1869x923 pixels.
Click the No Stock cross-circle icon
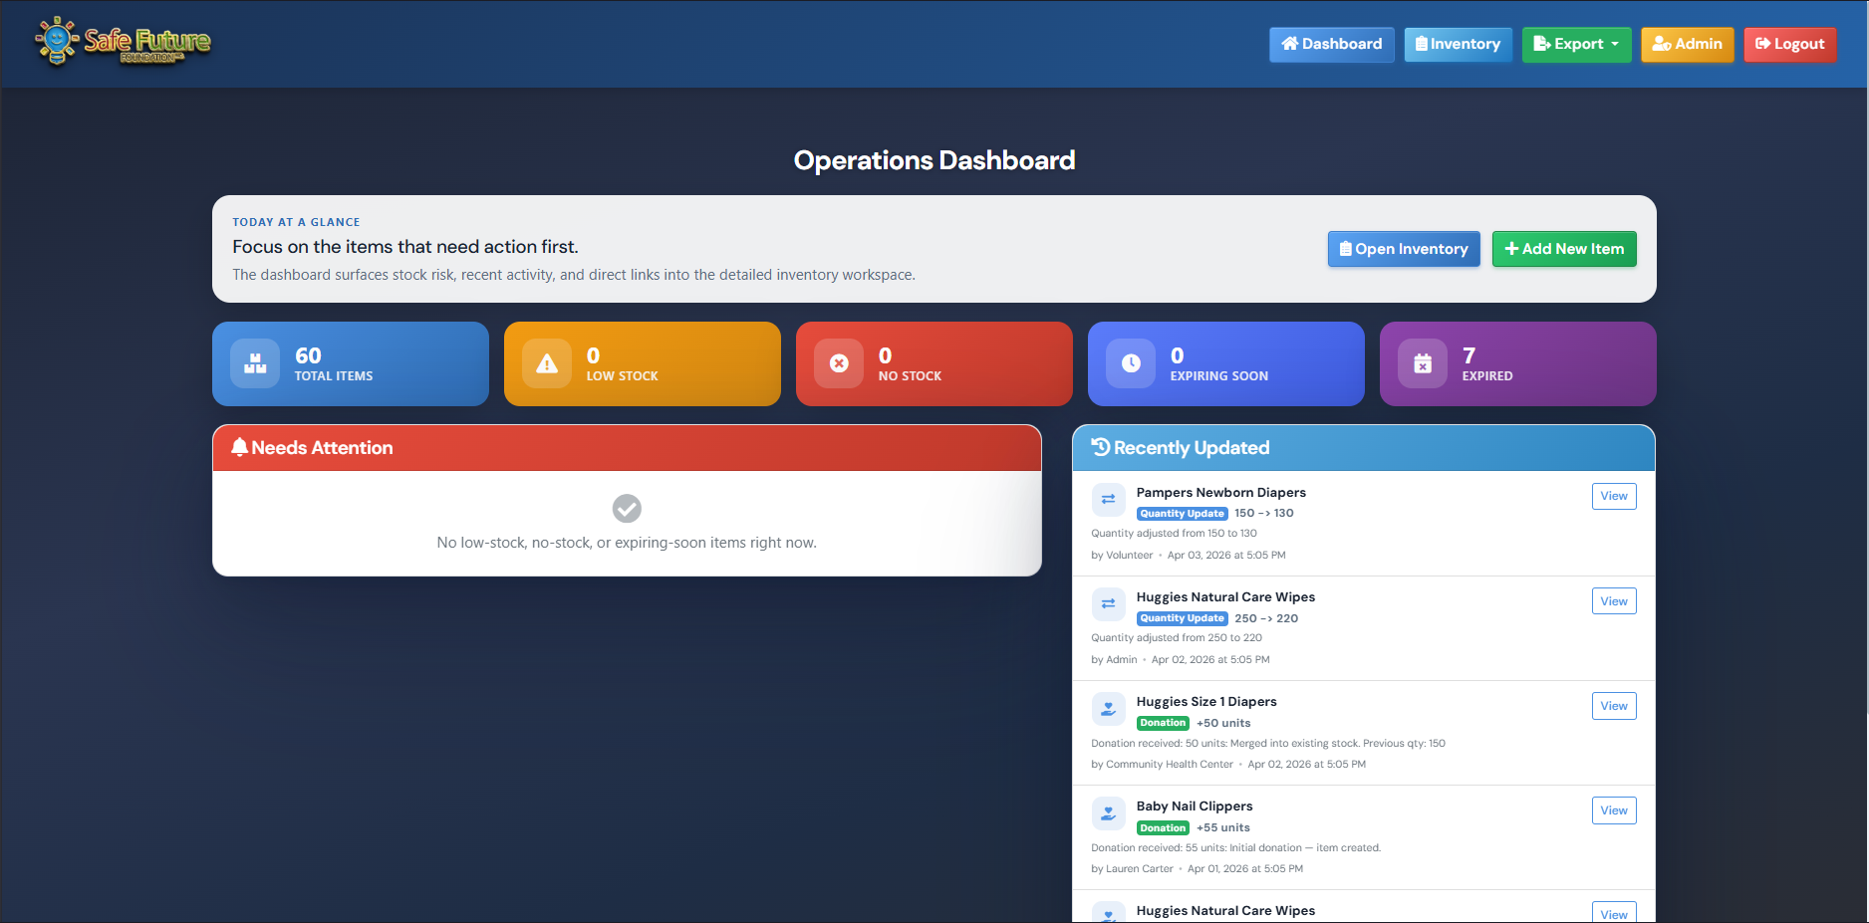click(x=839, y=363)
